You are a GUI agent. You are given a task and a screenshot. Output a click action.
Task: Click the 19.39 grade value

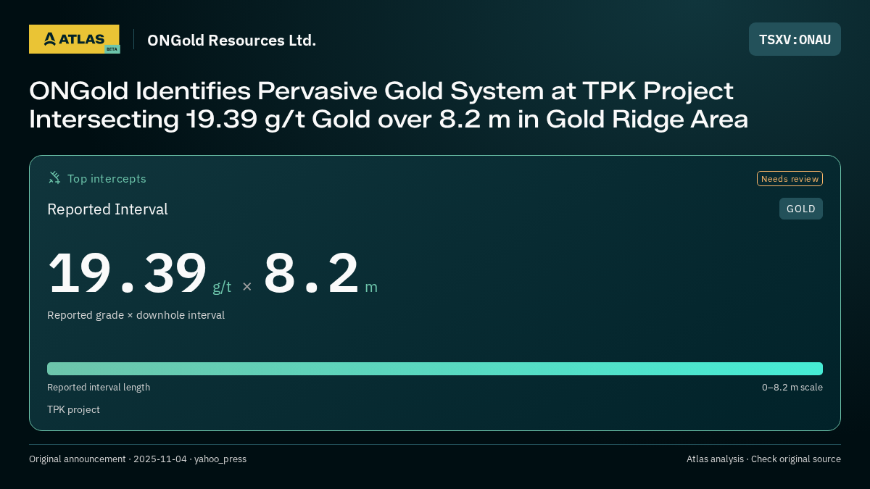(x=128, y=273)
